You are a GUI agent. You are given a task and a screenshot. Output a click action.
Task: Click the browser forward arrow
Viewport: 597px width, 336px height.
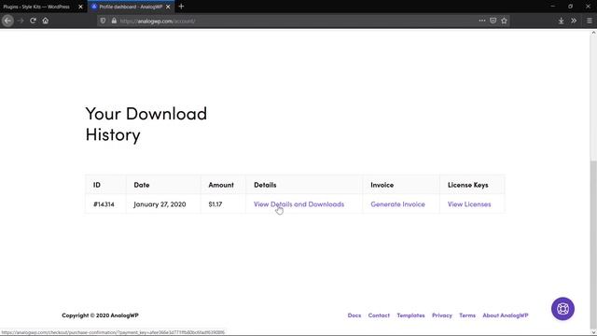(x=21, y=21)
